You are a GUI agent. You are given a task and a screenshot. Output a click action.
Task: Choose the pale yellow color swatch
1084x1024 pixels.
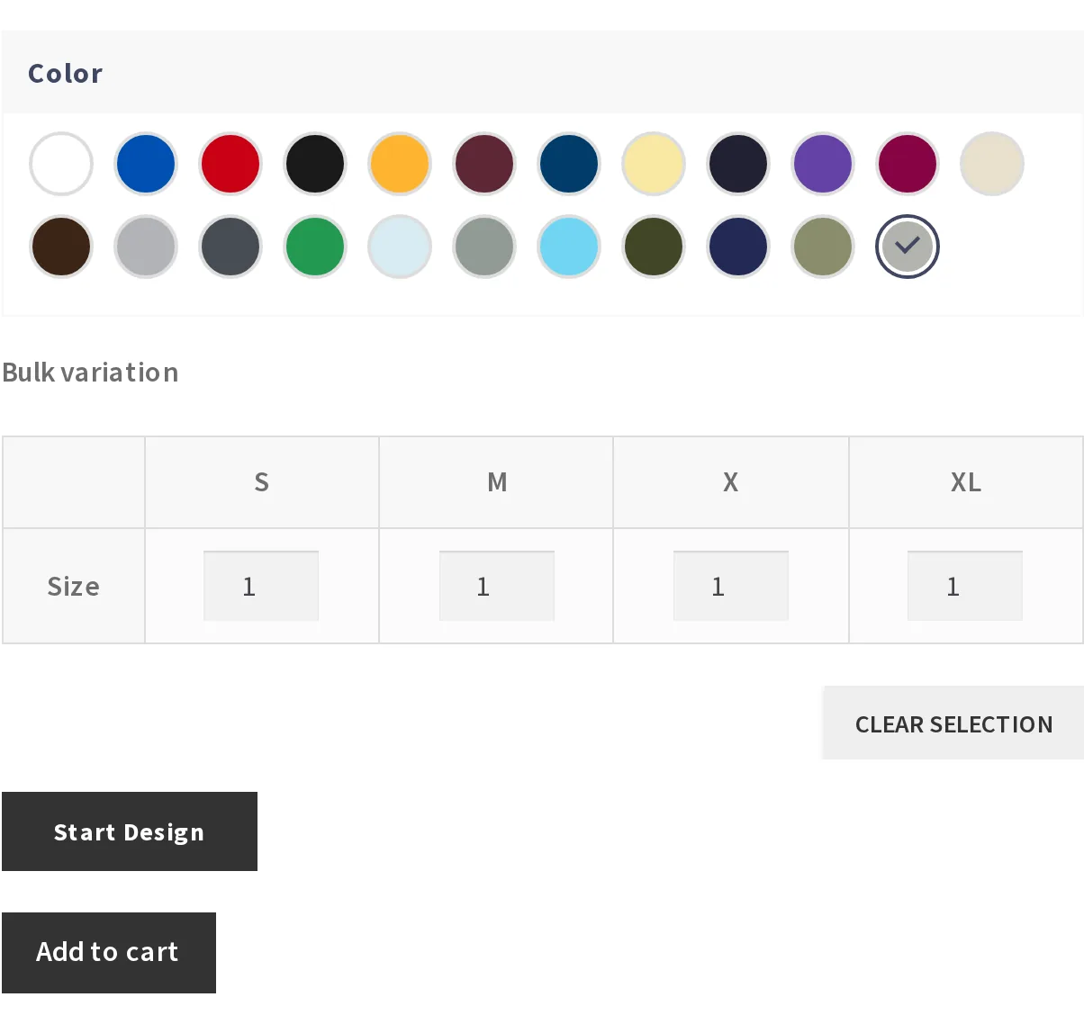pyautogui.click(x=654, y=164)
